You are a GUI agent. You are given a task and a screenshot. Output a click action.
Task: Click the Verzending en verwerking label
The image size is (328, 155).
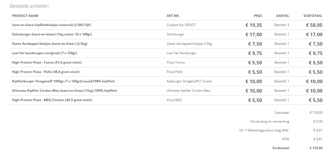[x=270, y=121]
